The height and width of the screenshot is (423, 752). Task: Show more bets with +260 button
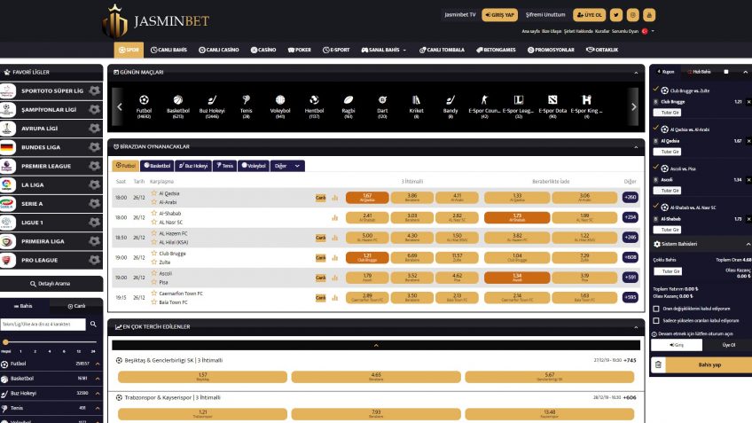[x=630, y=197]
